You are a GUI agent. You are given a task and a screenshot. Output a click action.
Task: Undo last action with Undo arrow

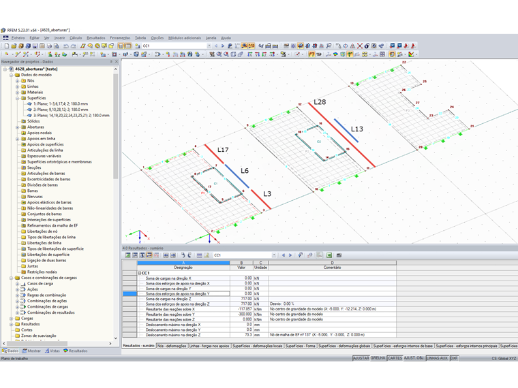(66, 46)
